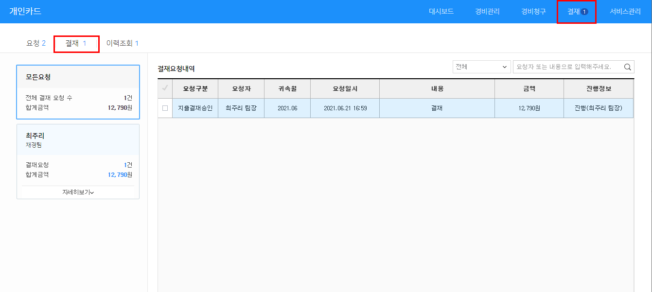Image resolution: width=652 pixels, height=292 pixels.
Task: Click the 요청일시 column header
Action: click(x=345, y=88)
